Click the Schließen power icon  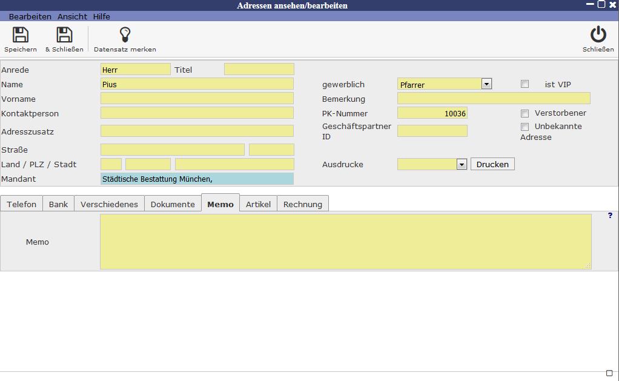598,35
